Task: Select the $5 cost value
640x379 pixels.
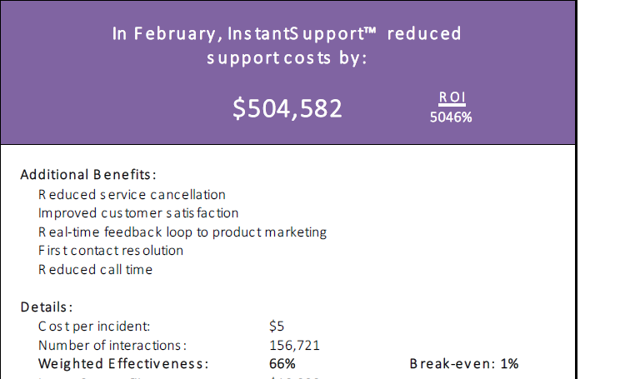Action: [277, 327]
